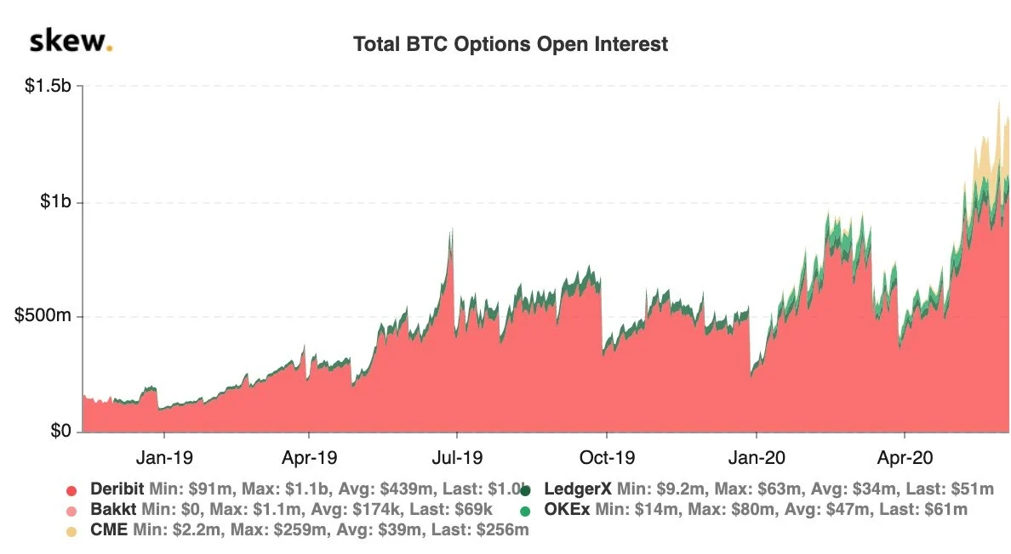Select the Apr-20 x-axis label
Viewport: 1011px width, 554px height.
[x=904, y=456]
